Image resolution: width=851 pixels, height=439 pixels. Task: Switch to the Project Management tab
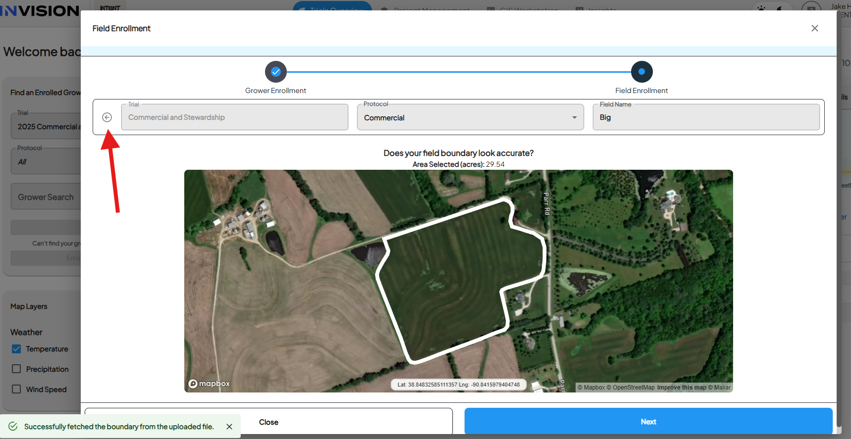coord(426,8)
